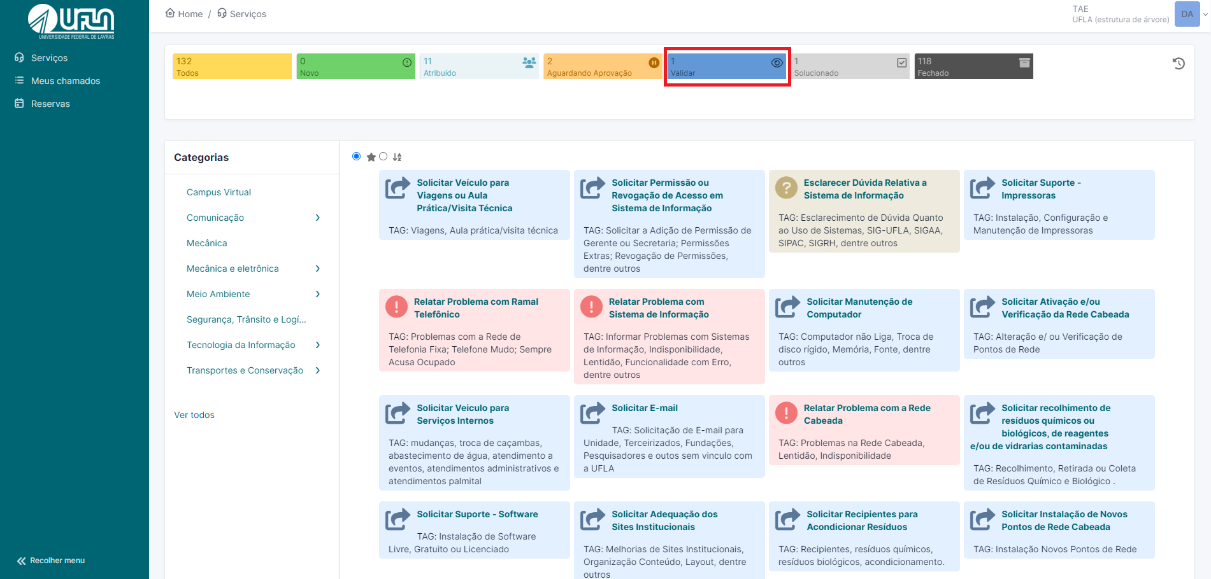
Task: Click share icon of Solicitar Suporte - Software
Action: (x=398, y=519)
